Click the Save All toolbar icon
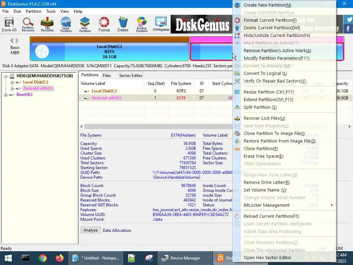Screen dimensions: 353x265 [x=9, y=24]
